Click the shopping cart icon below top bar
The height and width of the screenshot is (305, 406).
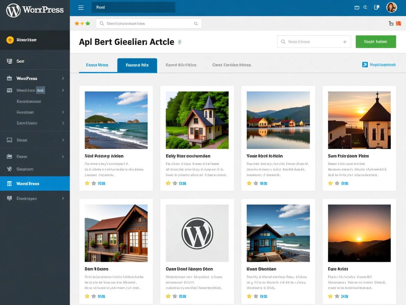(x=391, y=24)
